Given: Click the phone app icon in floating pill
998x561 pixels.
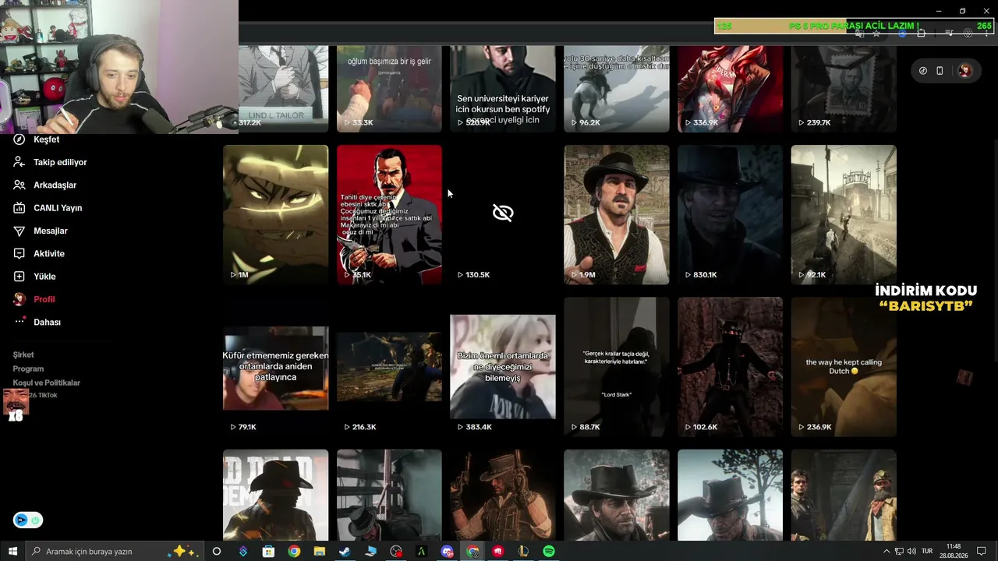Looking at the screenshot, I should point(940,71).
